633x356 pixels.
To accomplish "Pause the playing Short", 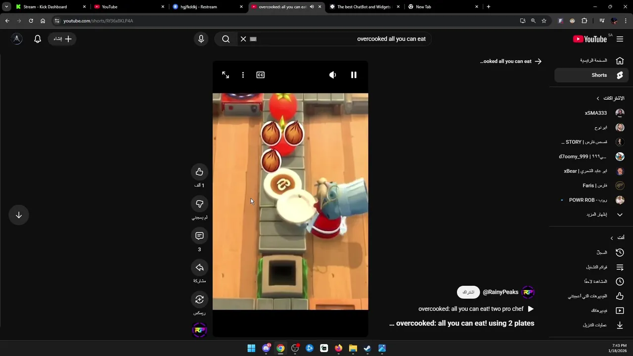I will [354, 75].
